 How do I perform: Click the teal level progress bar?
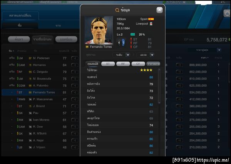(133, 35)
